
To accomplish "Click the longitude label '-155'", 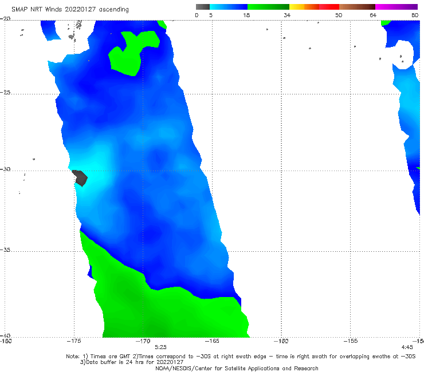I will click(x=351, y=341).
